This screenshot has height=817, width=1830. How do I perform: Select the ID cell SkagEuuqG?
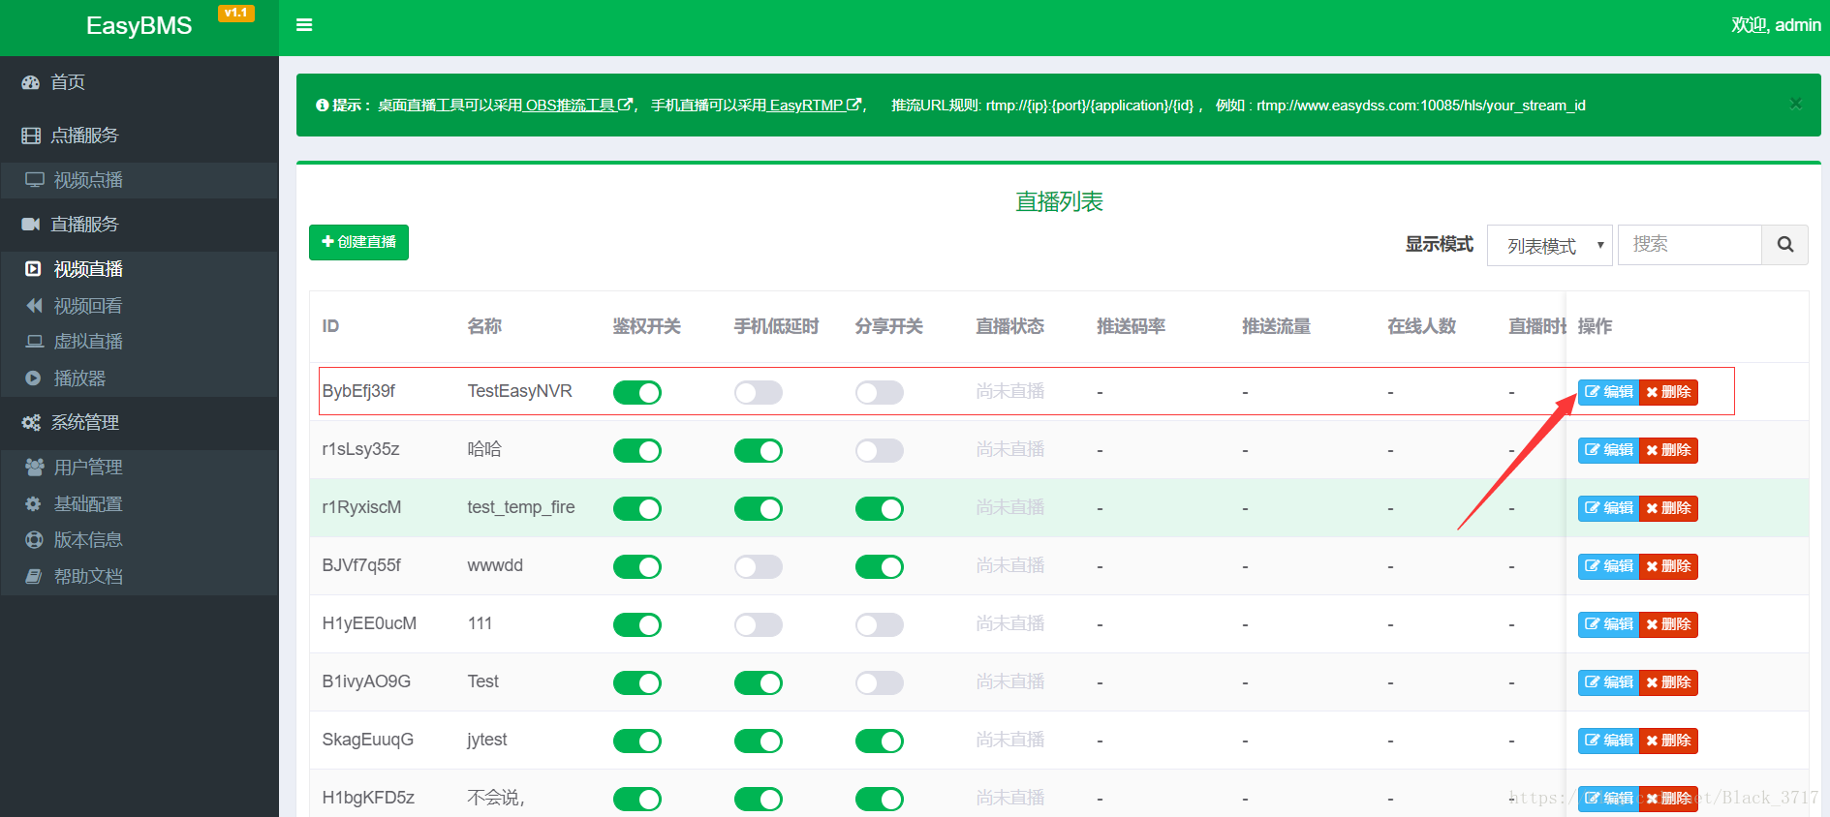[x=368, y=740]
